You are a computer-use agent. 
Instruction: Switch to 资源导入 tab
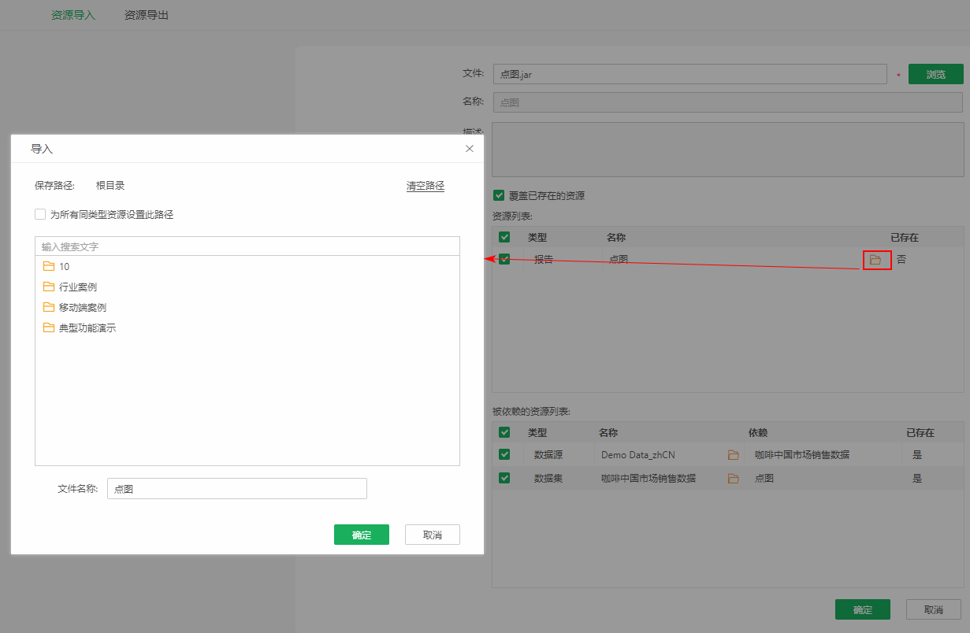coord(73,15)
